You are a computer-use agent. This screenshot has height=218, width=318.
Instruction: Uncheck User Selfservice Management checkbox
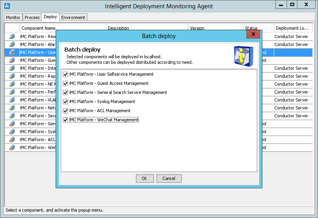point(65,74)
